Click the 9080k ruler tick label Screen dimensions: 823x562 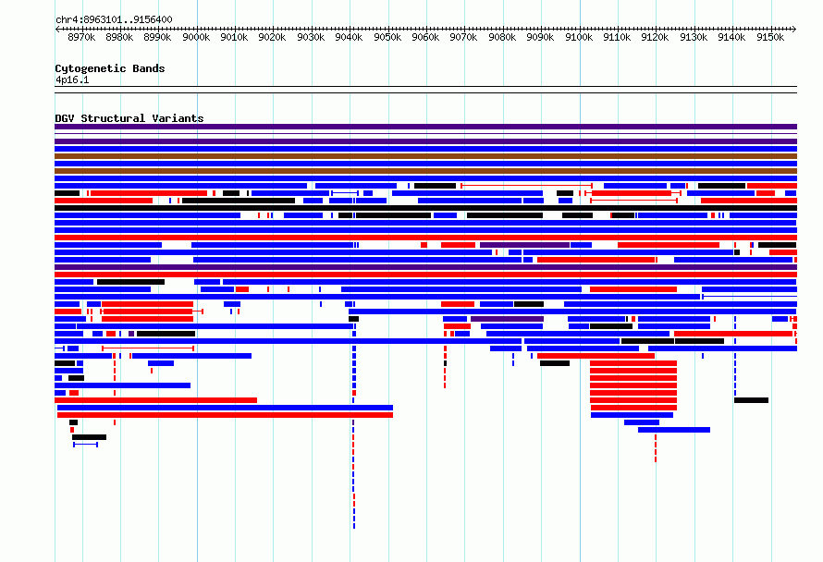pyautogui.click(x=502, y=37)
